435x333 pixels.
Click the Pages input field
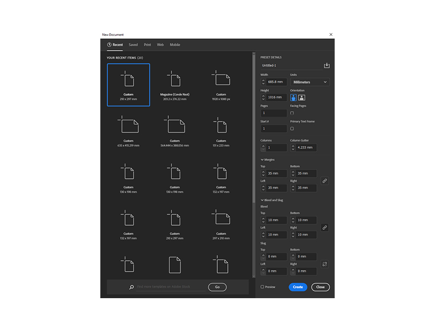coord(274,113)
